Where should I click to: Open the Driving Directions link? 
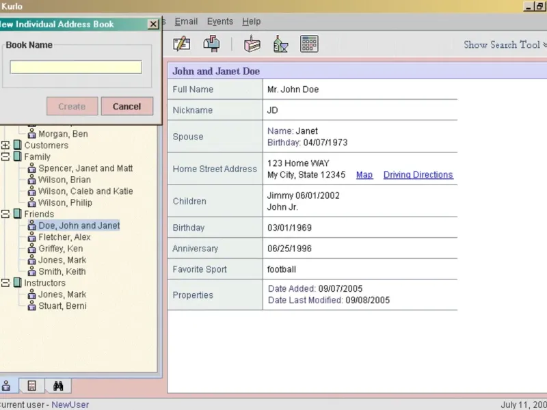[x=418, y=175]
